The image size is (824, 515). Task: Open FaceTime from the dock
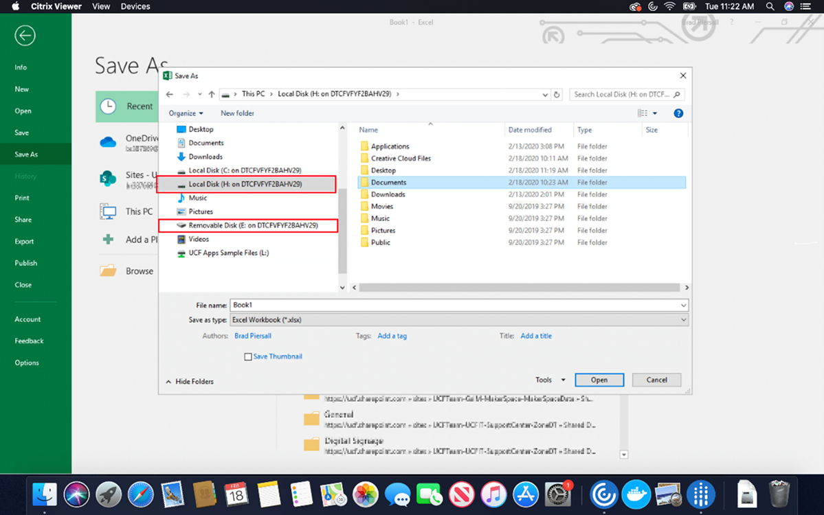pyautogui.click(x=430, y=494)
